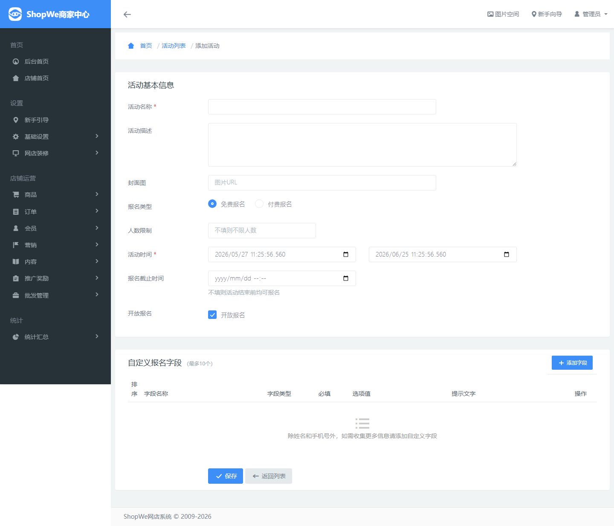Image resolution: width=614 pixels, height=526 pixels.
Task: Open calendar picker for activity start time
Action: pyautogui.click(x=346, y=254)
